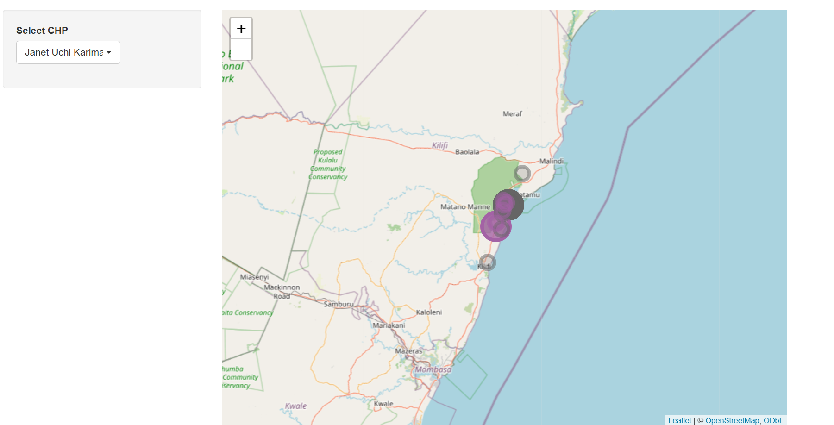Click the Baolala label on the map
The width and height of the screenshot is (834, 425).
pos(467,152)
